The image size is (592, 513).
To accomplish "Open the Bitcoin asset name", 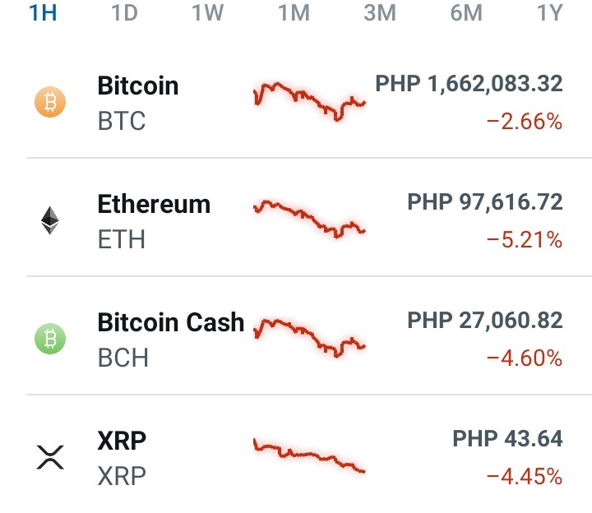I will click(138, 85).
